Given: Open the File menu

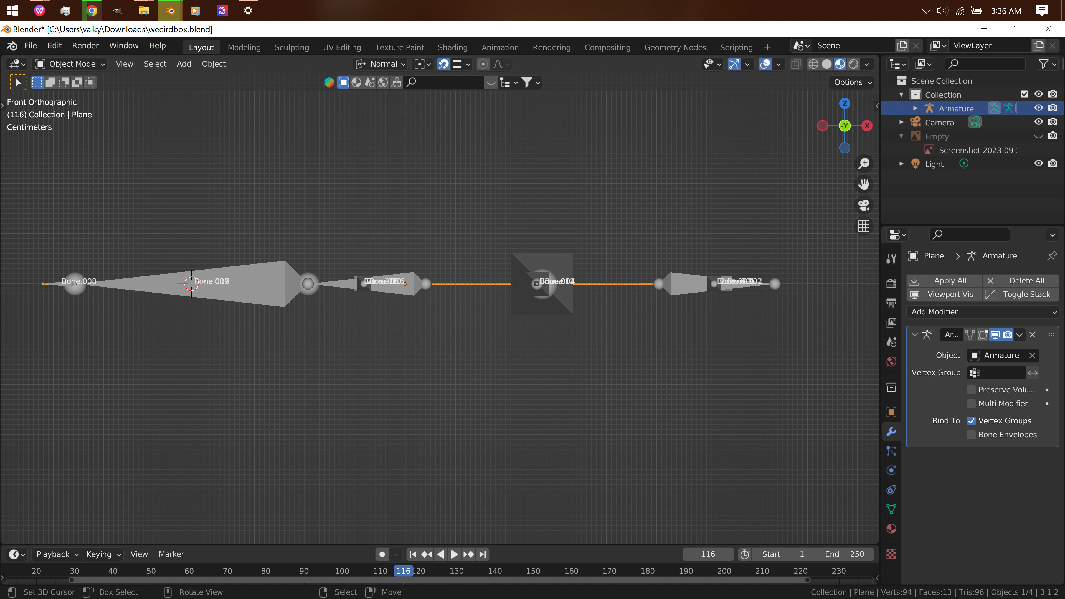Looking at the screenshot, I should (30, 46).
